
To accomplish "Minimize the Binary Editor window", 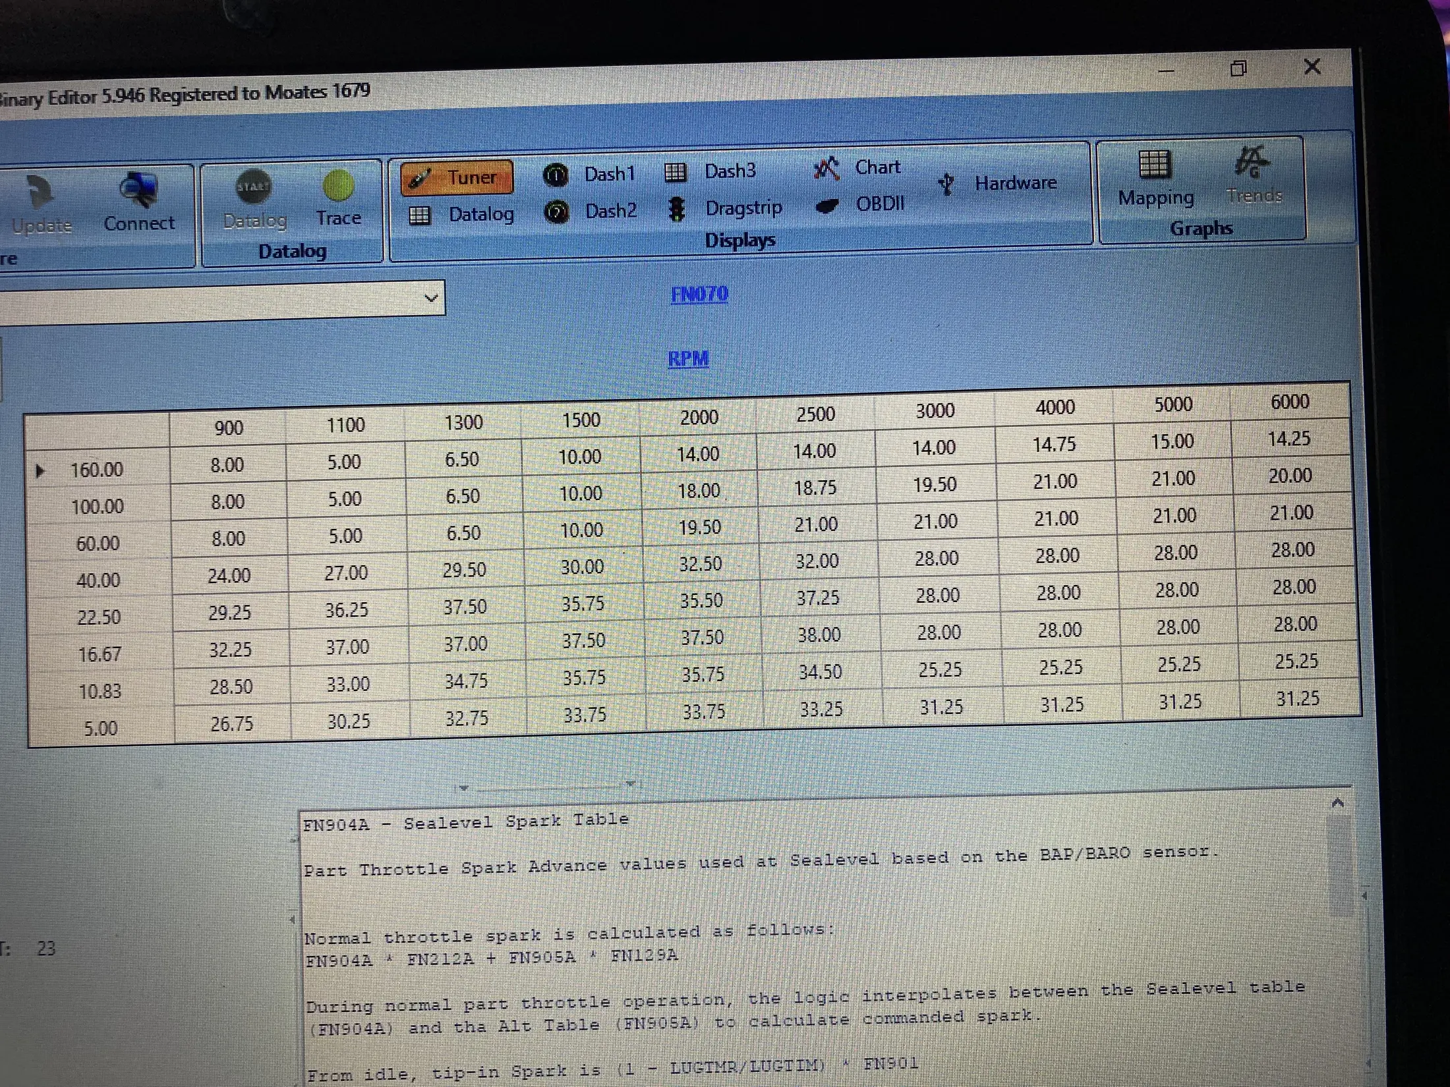I will [1166, 70].
